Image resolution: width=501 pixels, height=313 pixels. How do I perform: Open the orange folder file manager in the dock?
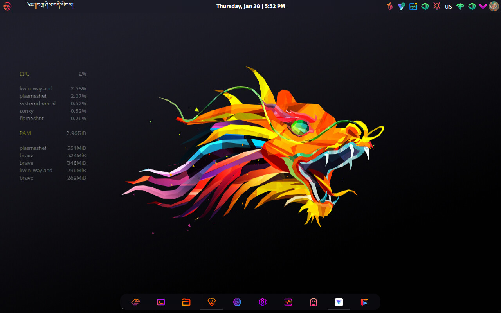(x=186, y=302)
